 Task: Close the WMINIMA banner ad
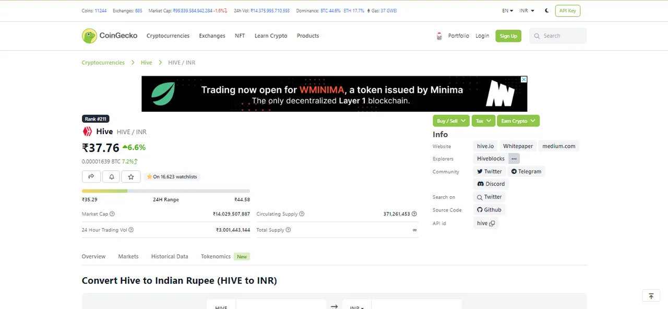tap(524, 79)
